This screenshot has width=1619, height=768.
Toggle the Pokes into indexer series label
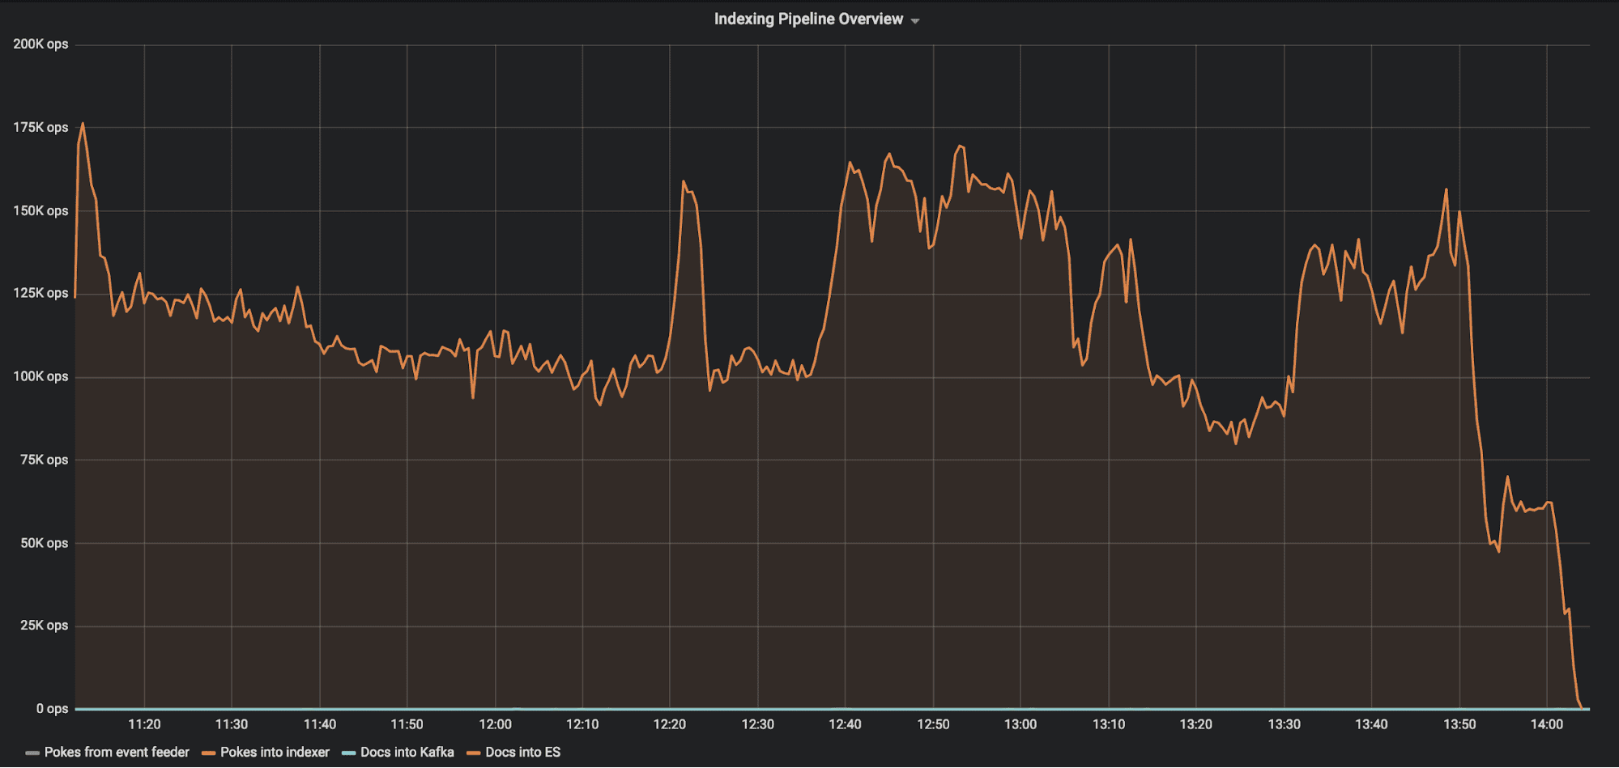[275, 752]
